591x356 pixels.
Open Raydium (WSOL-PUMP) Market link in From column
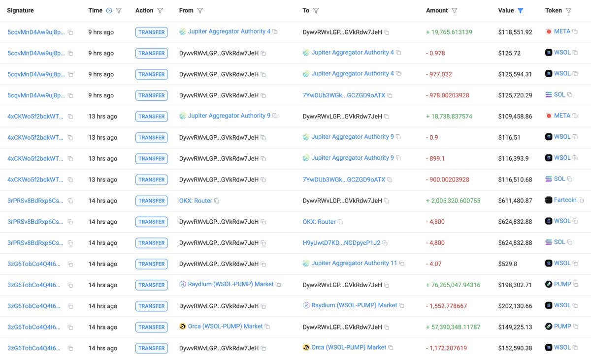[230, 284]
